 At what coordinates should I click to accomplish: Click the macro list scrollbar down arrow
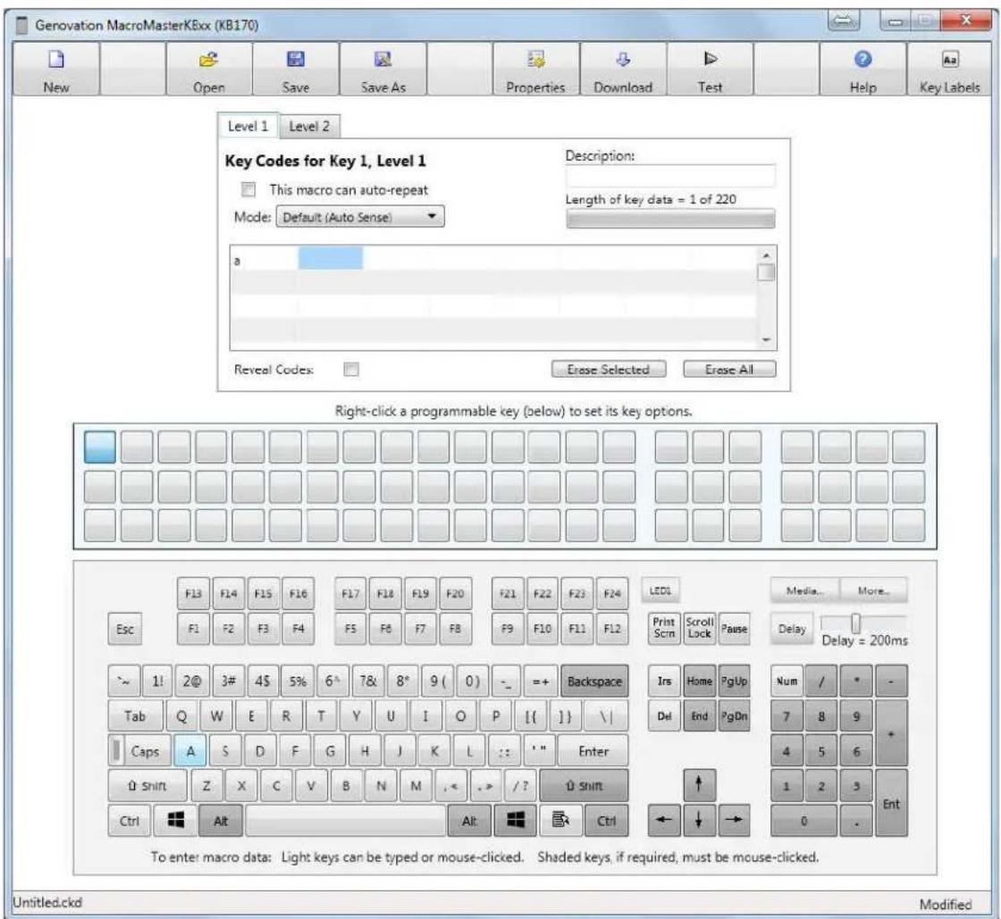pyautogui.click(x=766, y=340)
